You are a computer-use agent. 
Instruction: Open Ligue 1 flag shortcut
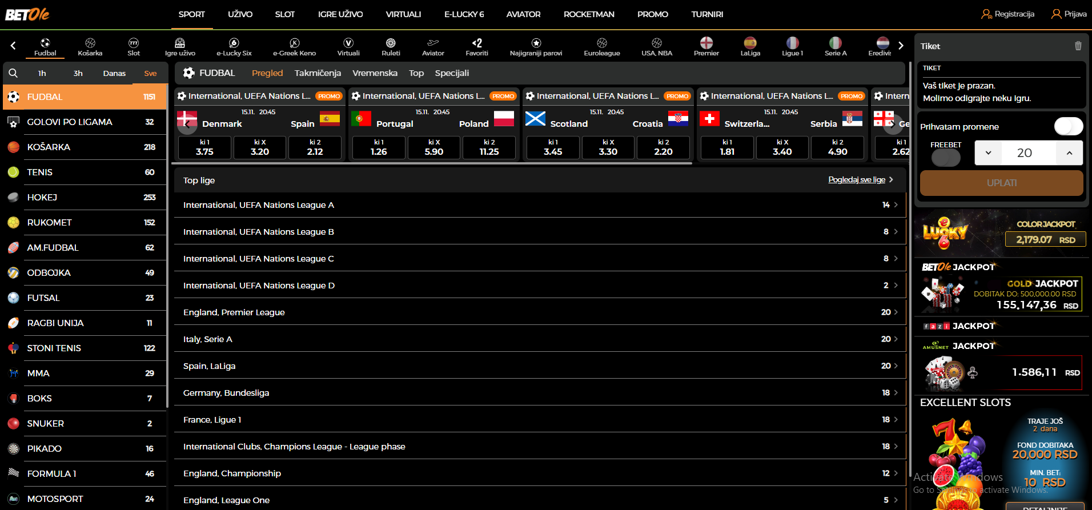(793, 43)
